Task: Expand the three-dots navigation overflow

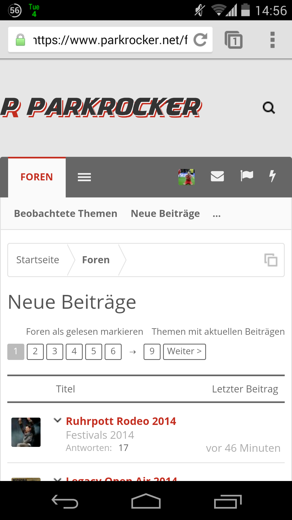Action: (x=217, y=214)
